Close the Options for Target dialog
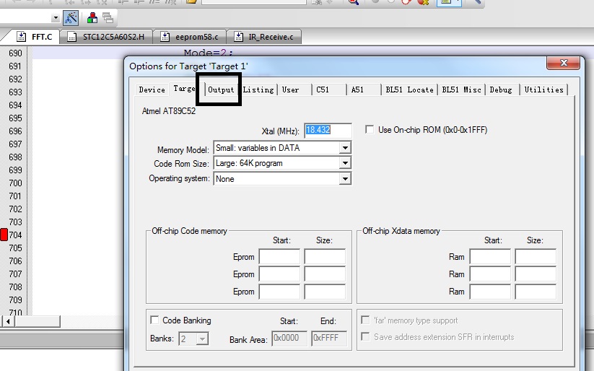 (x=563, y=63)
